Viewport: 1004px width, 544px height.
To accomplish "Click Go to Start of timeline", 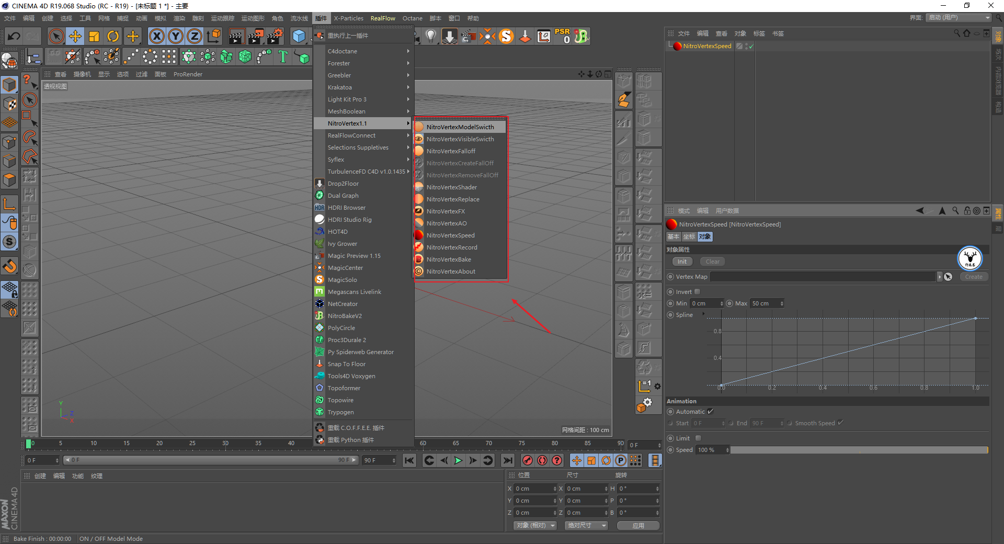I will pyautogui.click(x=409, y=460).
